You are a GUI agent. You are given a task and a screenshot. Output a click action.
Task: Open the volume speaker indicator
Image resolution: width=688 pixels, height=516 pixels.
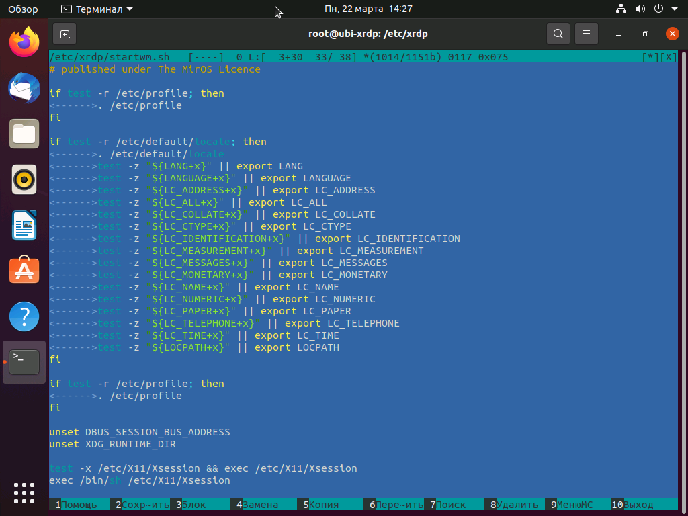[x=640, y=9]
